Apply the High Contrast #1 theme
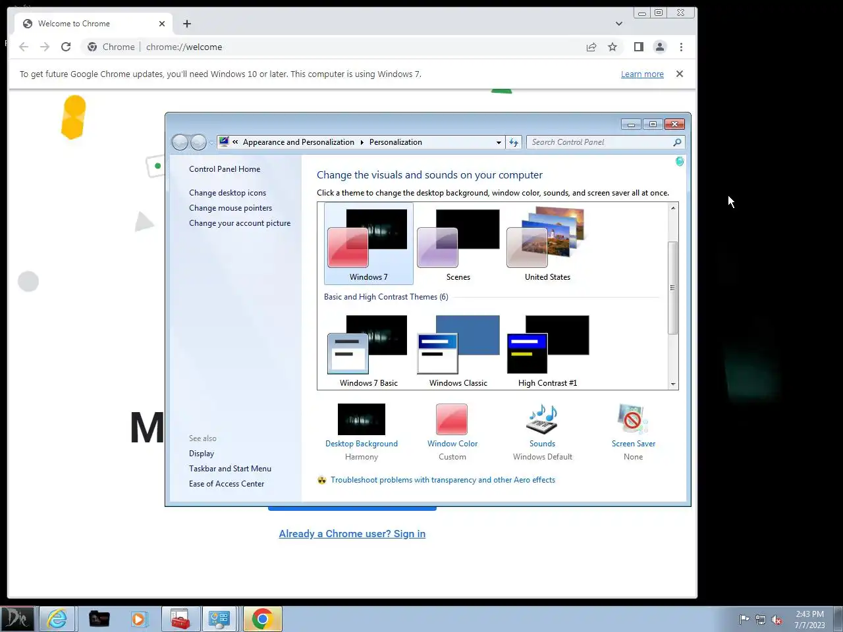Viewport: 843px width, 632px height. [x=547, y=350]
